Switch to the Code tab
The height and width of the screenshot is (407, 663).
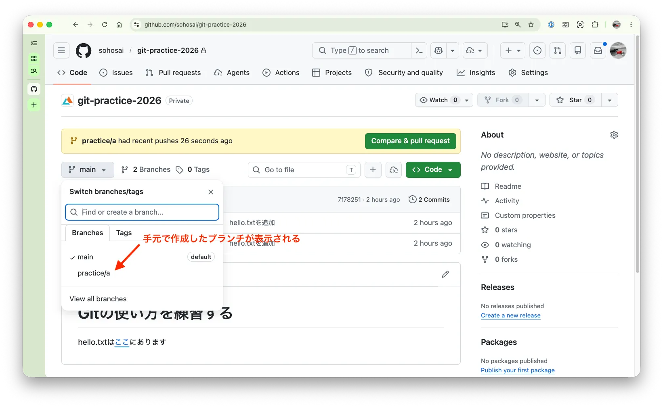[x=72, y=73]
